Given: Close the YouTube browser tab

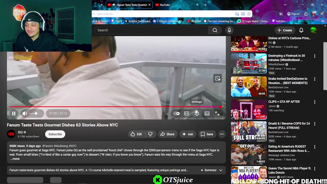Looking at the screenshot, I should 197,5.
